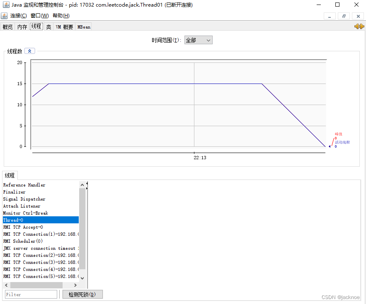Click the disconnected plug reconnect icon

point(359,26)
